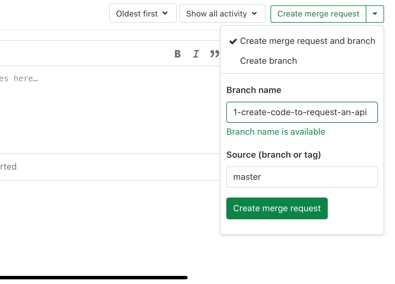The width and height of the screenshot is (395, 284).
Task: Click the horizontal scrollbar at the bottom
Action: tap(93, 277)
